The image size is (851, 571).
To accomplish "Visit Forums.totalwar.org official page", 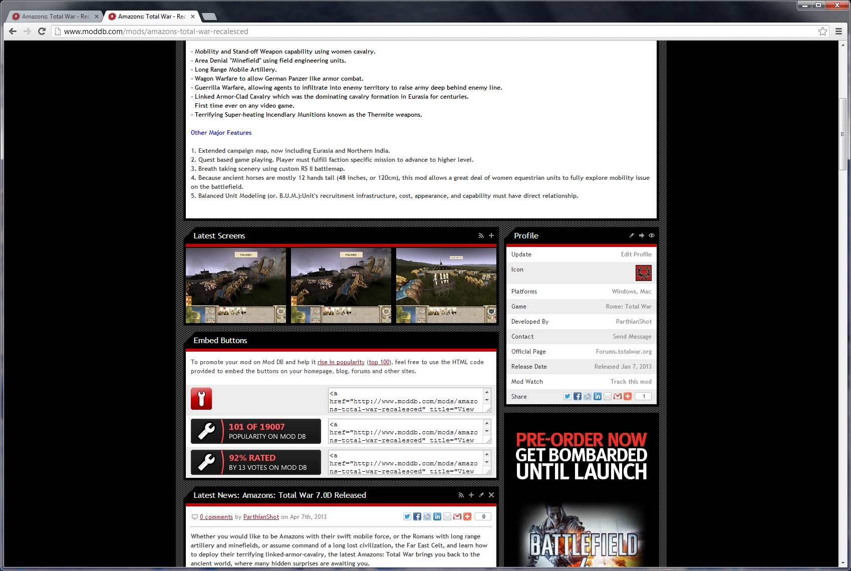I will [624, 352].
